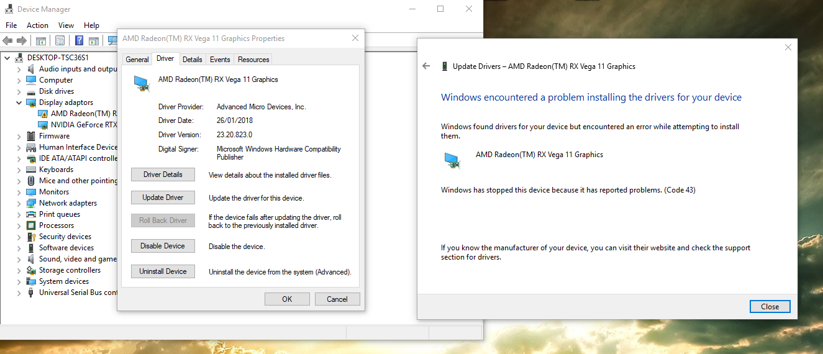The width and height of the screenshot is (823, 354).
Task: Open the File menu
Action: point(11,25)
